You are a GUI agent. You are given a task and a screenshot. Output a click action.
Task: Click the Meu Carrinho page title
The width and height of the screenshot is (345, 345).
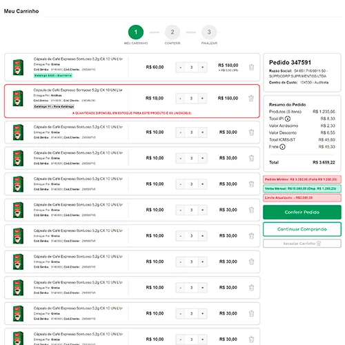[21, 11]
